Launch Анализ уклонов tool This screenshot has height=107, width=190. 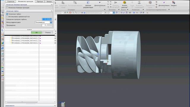[124, 4]
